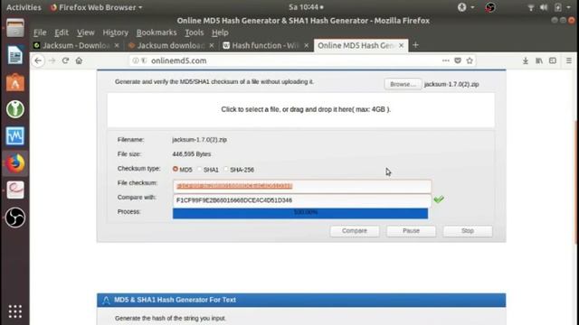The height and width of the screenshot is (325, 579).
Task: Open system menu arrow at top right
Action: point(569,7)
